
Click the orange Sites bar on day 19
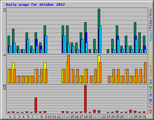91,79
